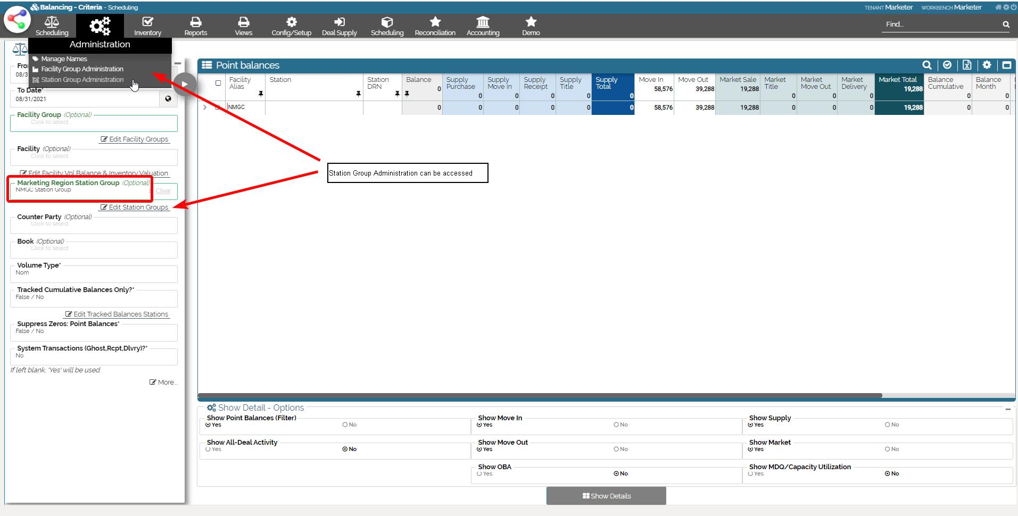Open the Volume Type dropdown field
The width and height of the screenshot is (1018, 516).
[x=94, y=273]
